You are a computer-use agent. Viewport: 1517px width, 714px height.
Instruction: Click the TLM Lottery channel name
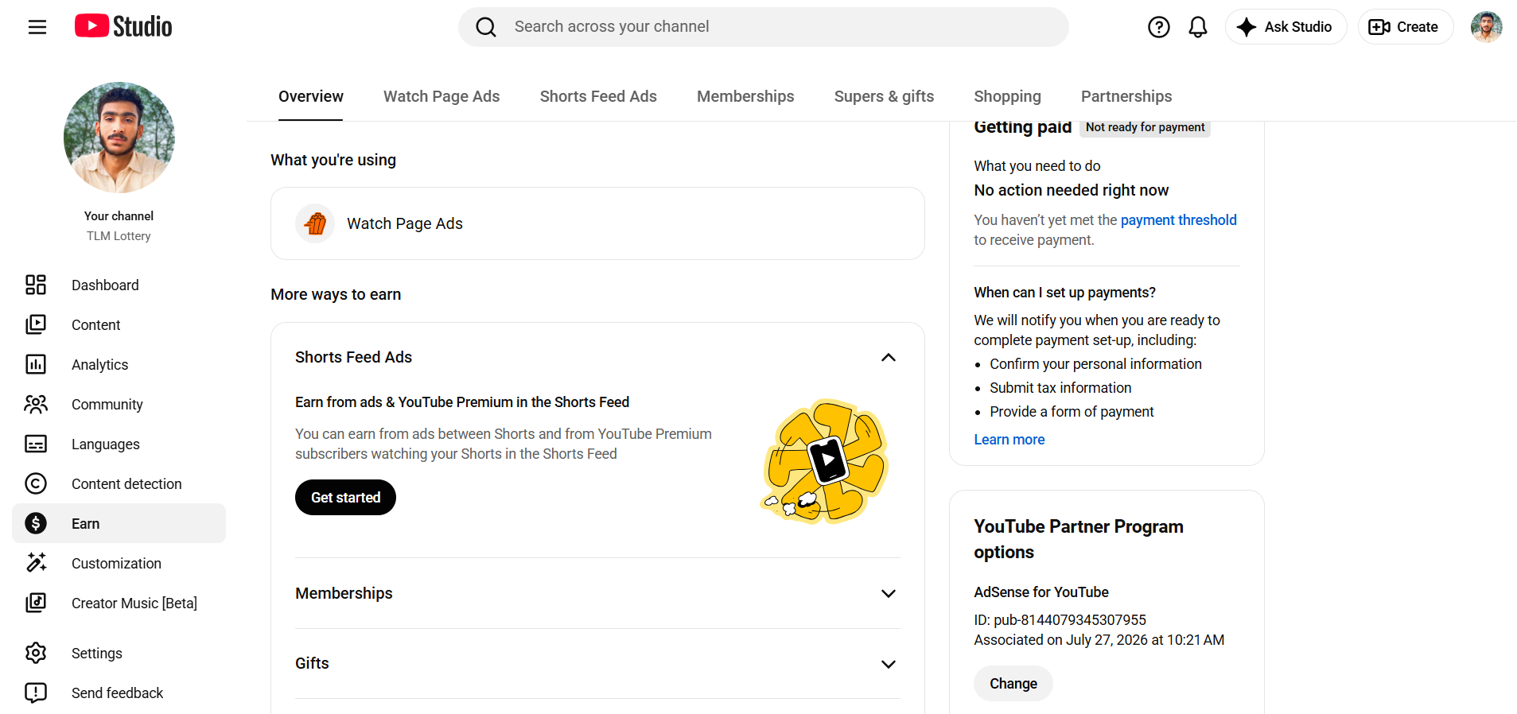(x=119, y=236)
